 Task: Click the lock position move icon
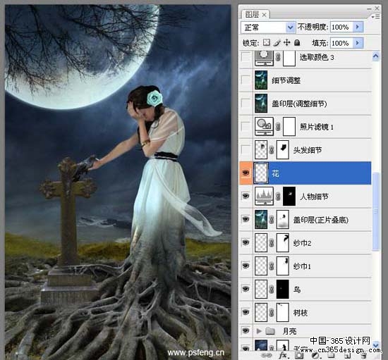point(286,43)
